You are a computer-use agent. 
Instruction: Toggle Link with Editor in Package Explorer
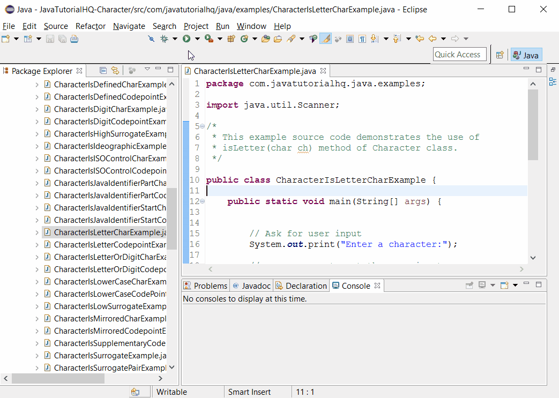click(x=115, y=70)
